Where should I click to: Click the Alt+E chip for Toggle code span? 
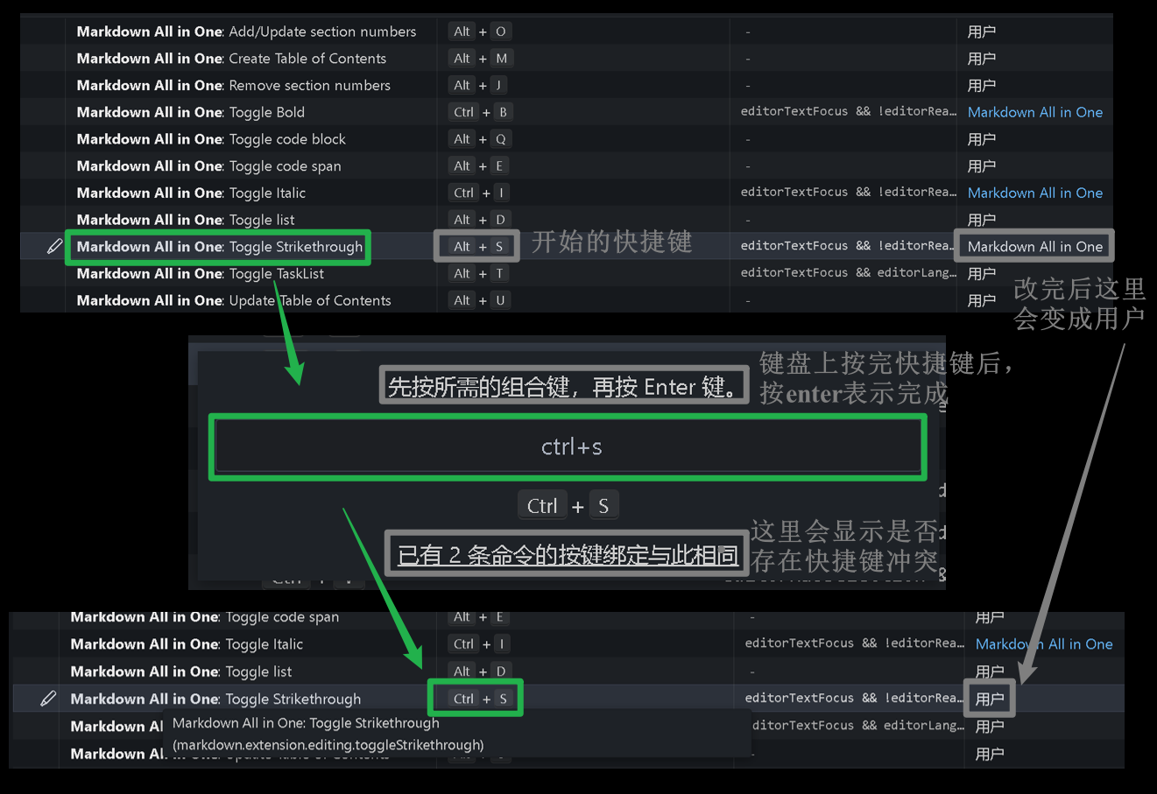point(476,165)
